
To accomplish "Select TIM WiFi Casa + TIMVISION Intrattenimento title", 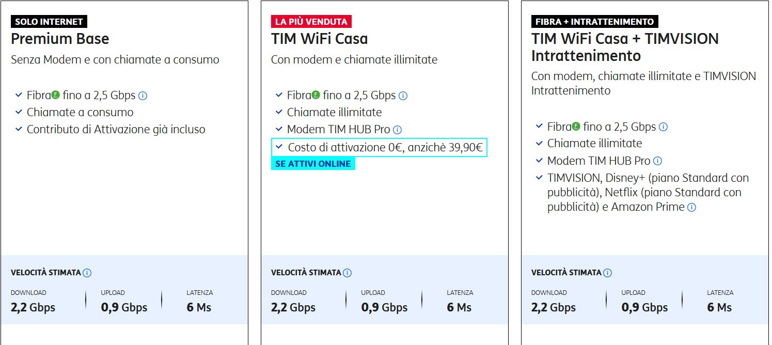I will pos(625,47).
